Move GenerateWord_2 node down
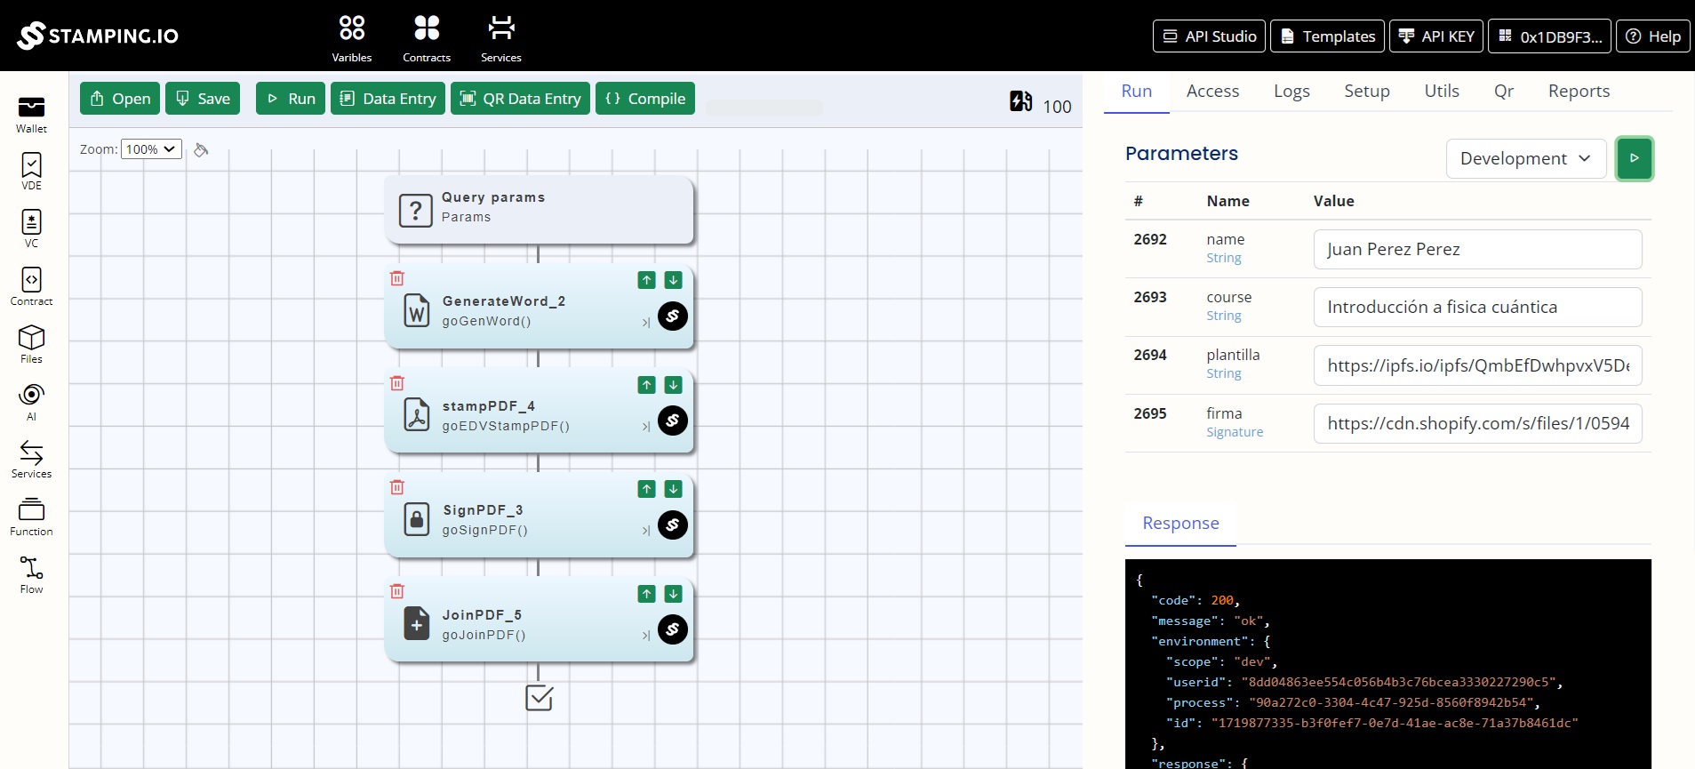This screenshot has width=1695, height=769. (x=674, y=280)
